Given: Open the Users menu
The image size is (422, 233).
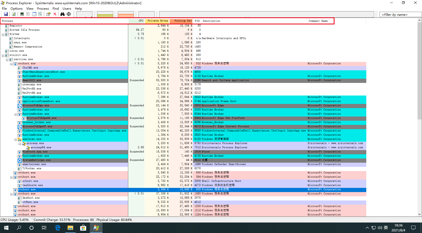Looking at the screenshot, I should pyautogui.click(x=67, y=8).
